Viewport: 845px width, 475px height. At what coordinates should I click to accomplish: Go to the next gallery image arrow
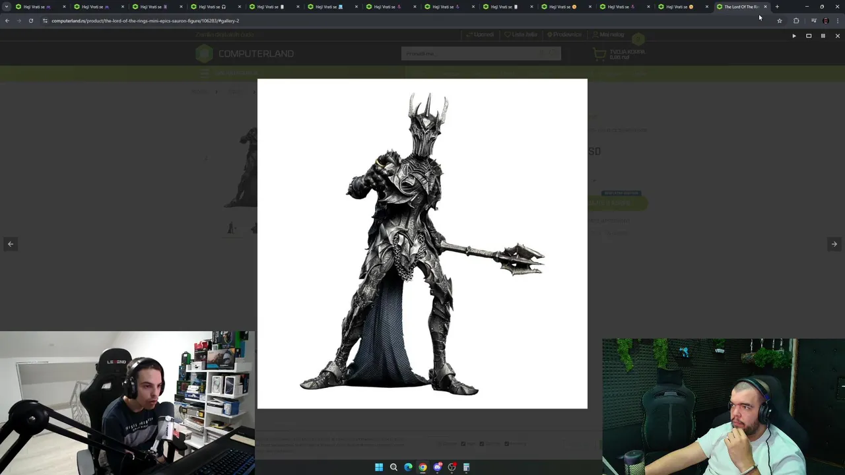(834, 244)
